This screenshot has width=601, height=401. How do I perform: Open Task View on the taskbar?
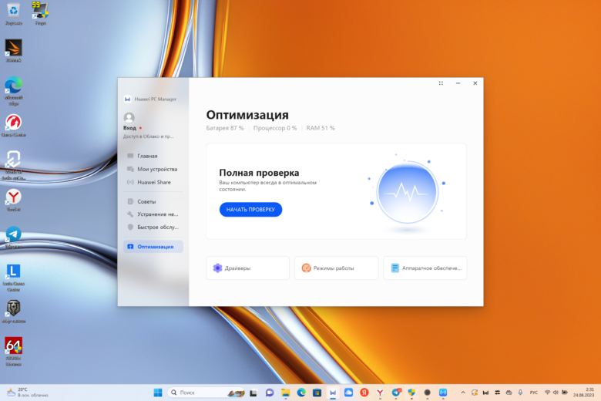[x=253, y=393]
